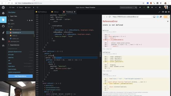Viewport: 171px width, 96px height.
Task: Open the Configuration Files sidebar panel
Action: pyautogui.click(x=3, y=39)
